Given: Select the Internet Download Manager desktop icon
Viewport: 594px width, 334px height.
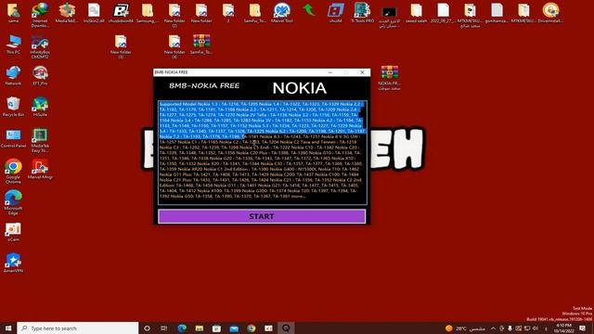Looking at the screenshot, I should tap(40, 15).
